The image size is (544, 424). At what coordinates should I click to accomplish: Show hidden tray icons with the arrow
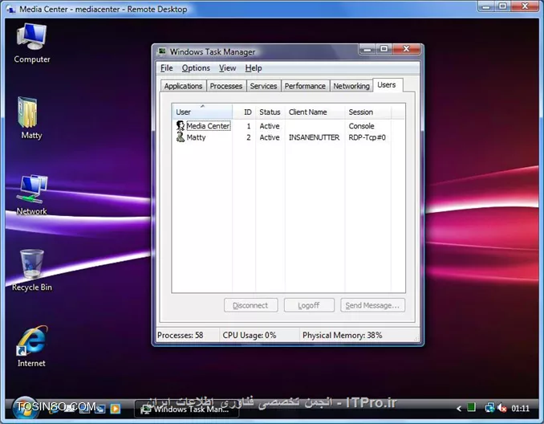pos(459,409)
